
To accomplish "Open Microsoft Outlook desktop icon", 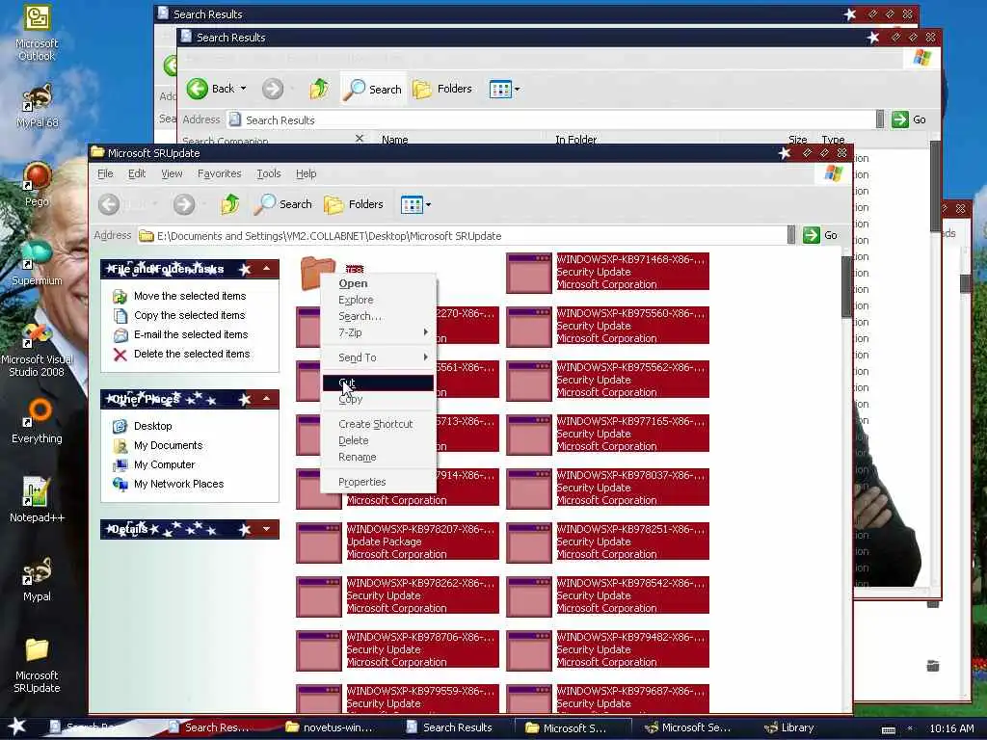I will [x=37, y=34].
